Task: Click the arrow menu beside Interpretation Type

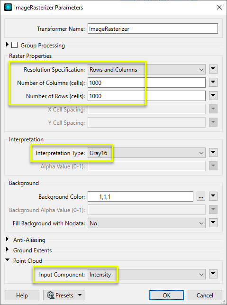Action: (x=213, y=153)
